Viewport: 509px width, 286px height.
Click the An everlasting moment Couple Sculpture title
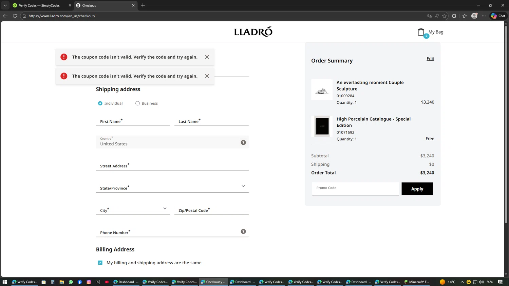(370, 85)
